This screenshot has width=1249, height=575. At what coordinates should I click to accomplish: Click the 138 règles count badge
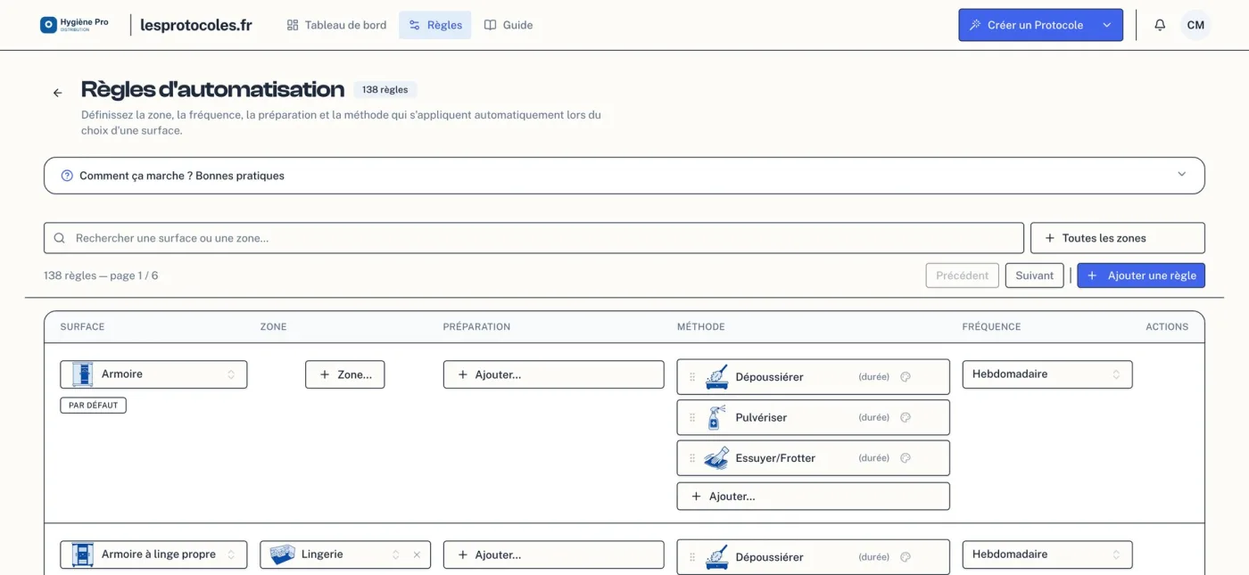(385, 90)
